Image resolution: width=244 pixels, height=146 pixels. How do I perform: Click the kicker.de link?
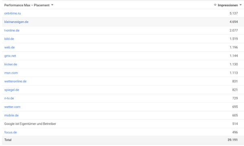11,64
